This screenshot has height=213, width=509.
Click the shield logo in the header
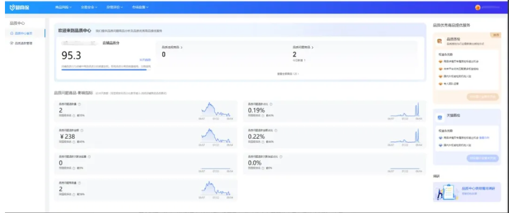click(12, 7)
